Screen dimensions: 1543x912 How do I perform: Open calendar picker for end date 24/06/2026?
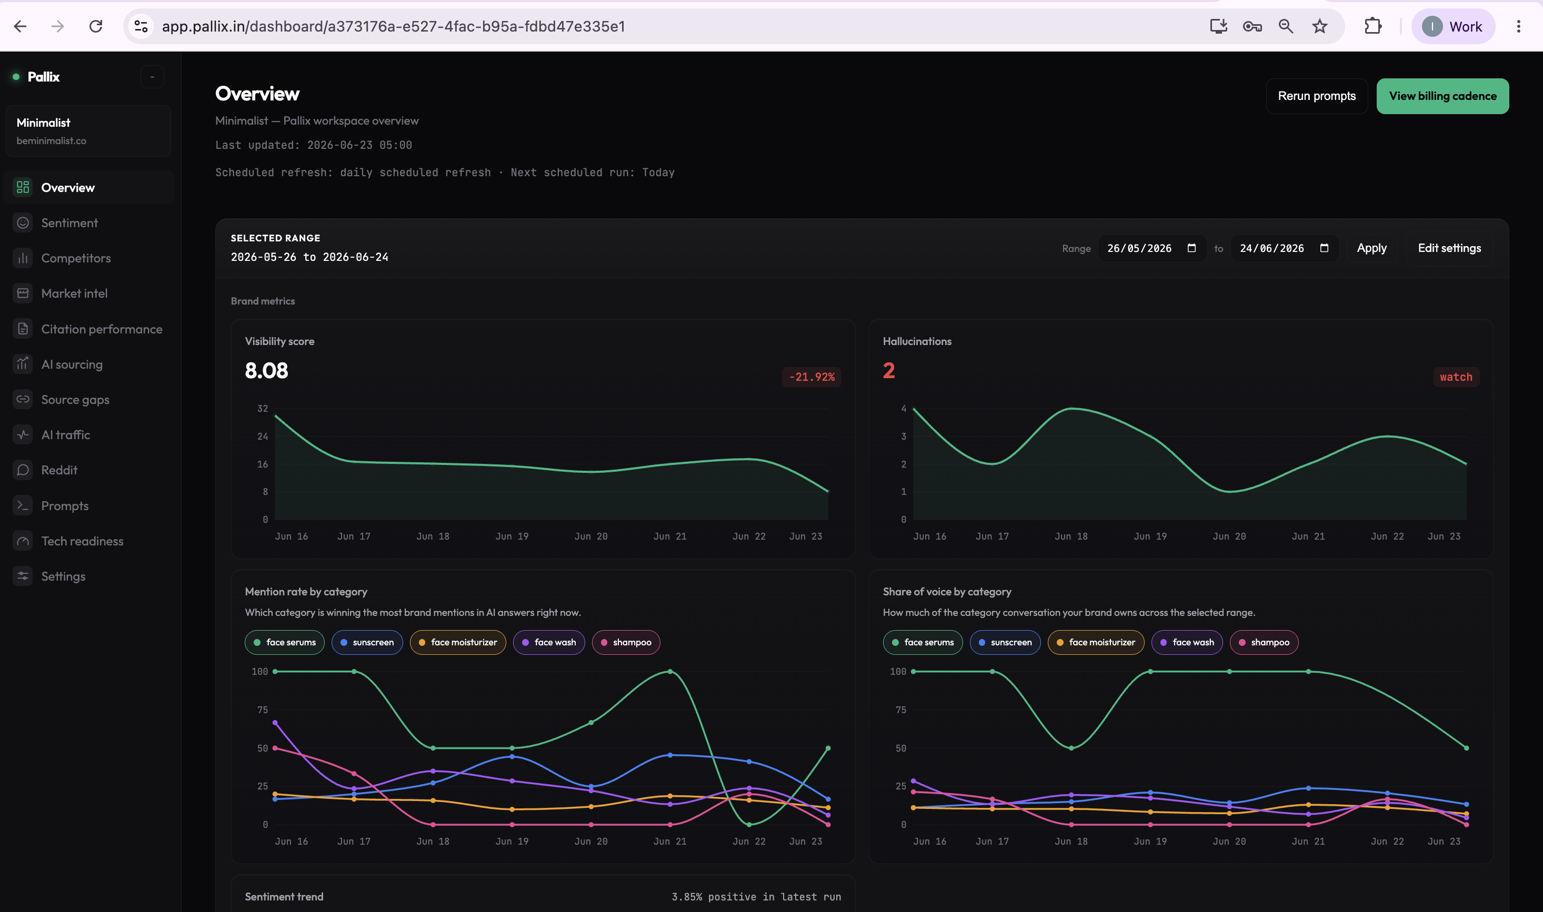[x=1324, y=248]
